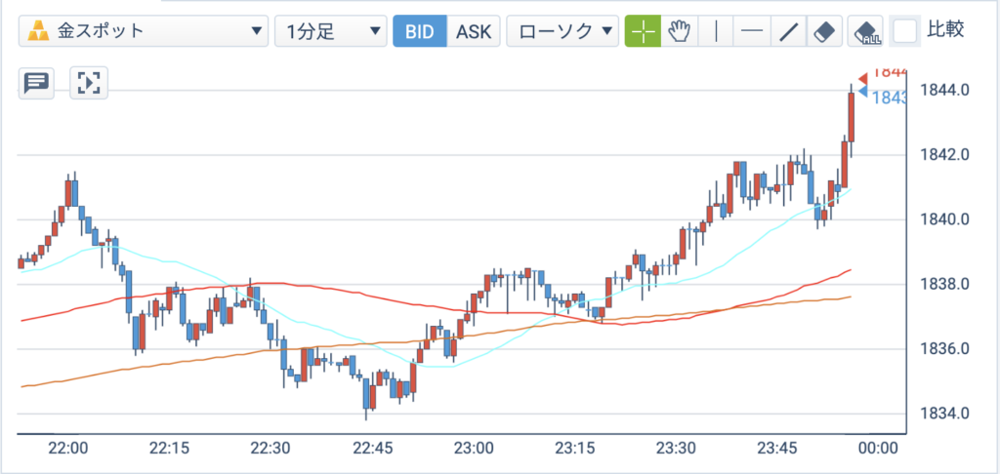Expand the 1分足 timeframe dropdown
Viewport: 1000px width, 474px height.
pyautogui.click(x=330, y=31)
